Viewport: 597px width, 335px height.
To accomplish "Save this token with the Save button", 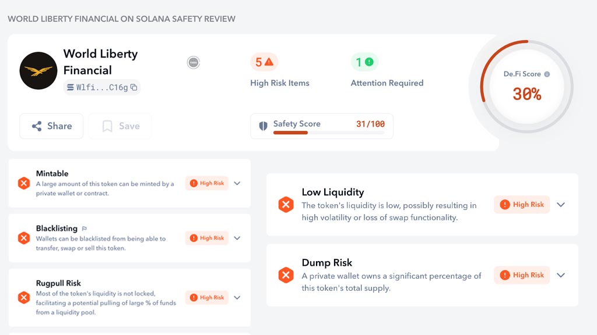I will tap(120, 126).
